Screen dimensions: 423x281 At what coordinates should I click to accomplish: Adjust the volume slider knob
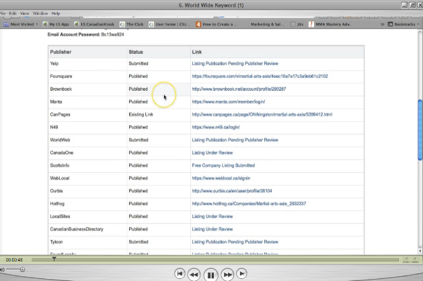click(22, 269)
